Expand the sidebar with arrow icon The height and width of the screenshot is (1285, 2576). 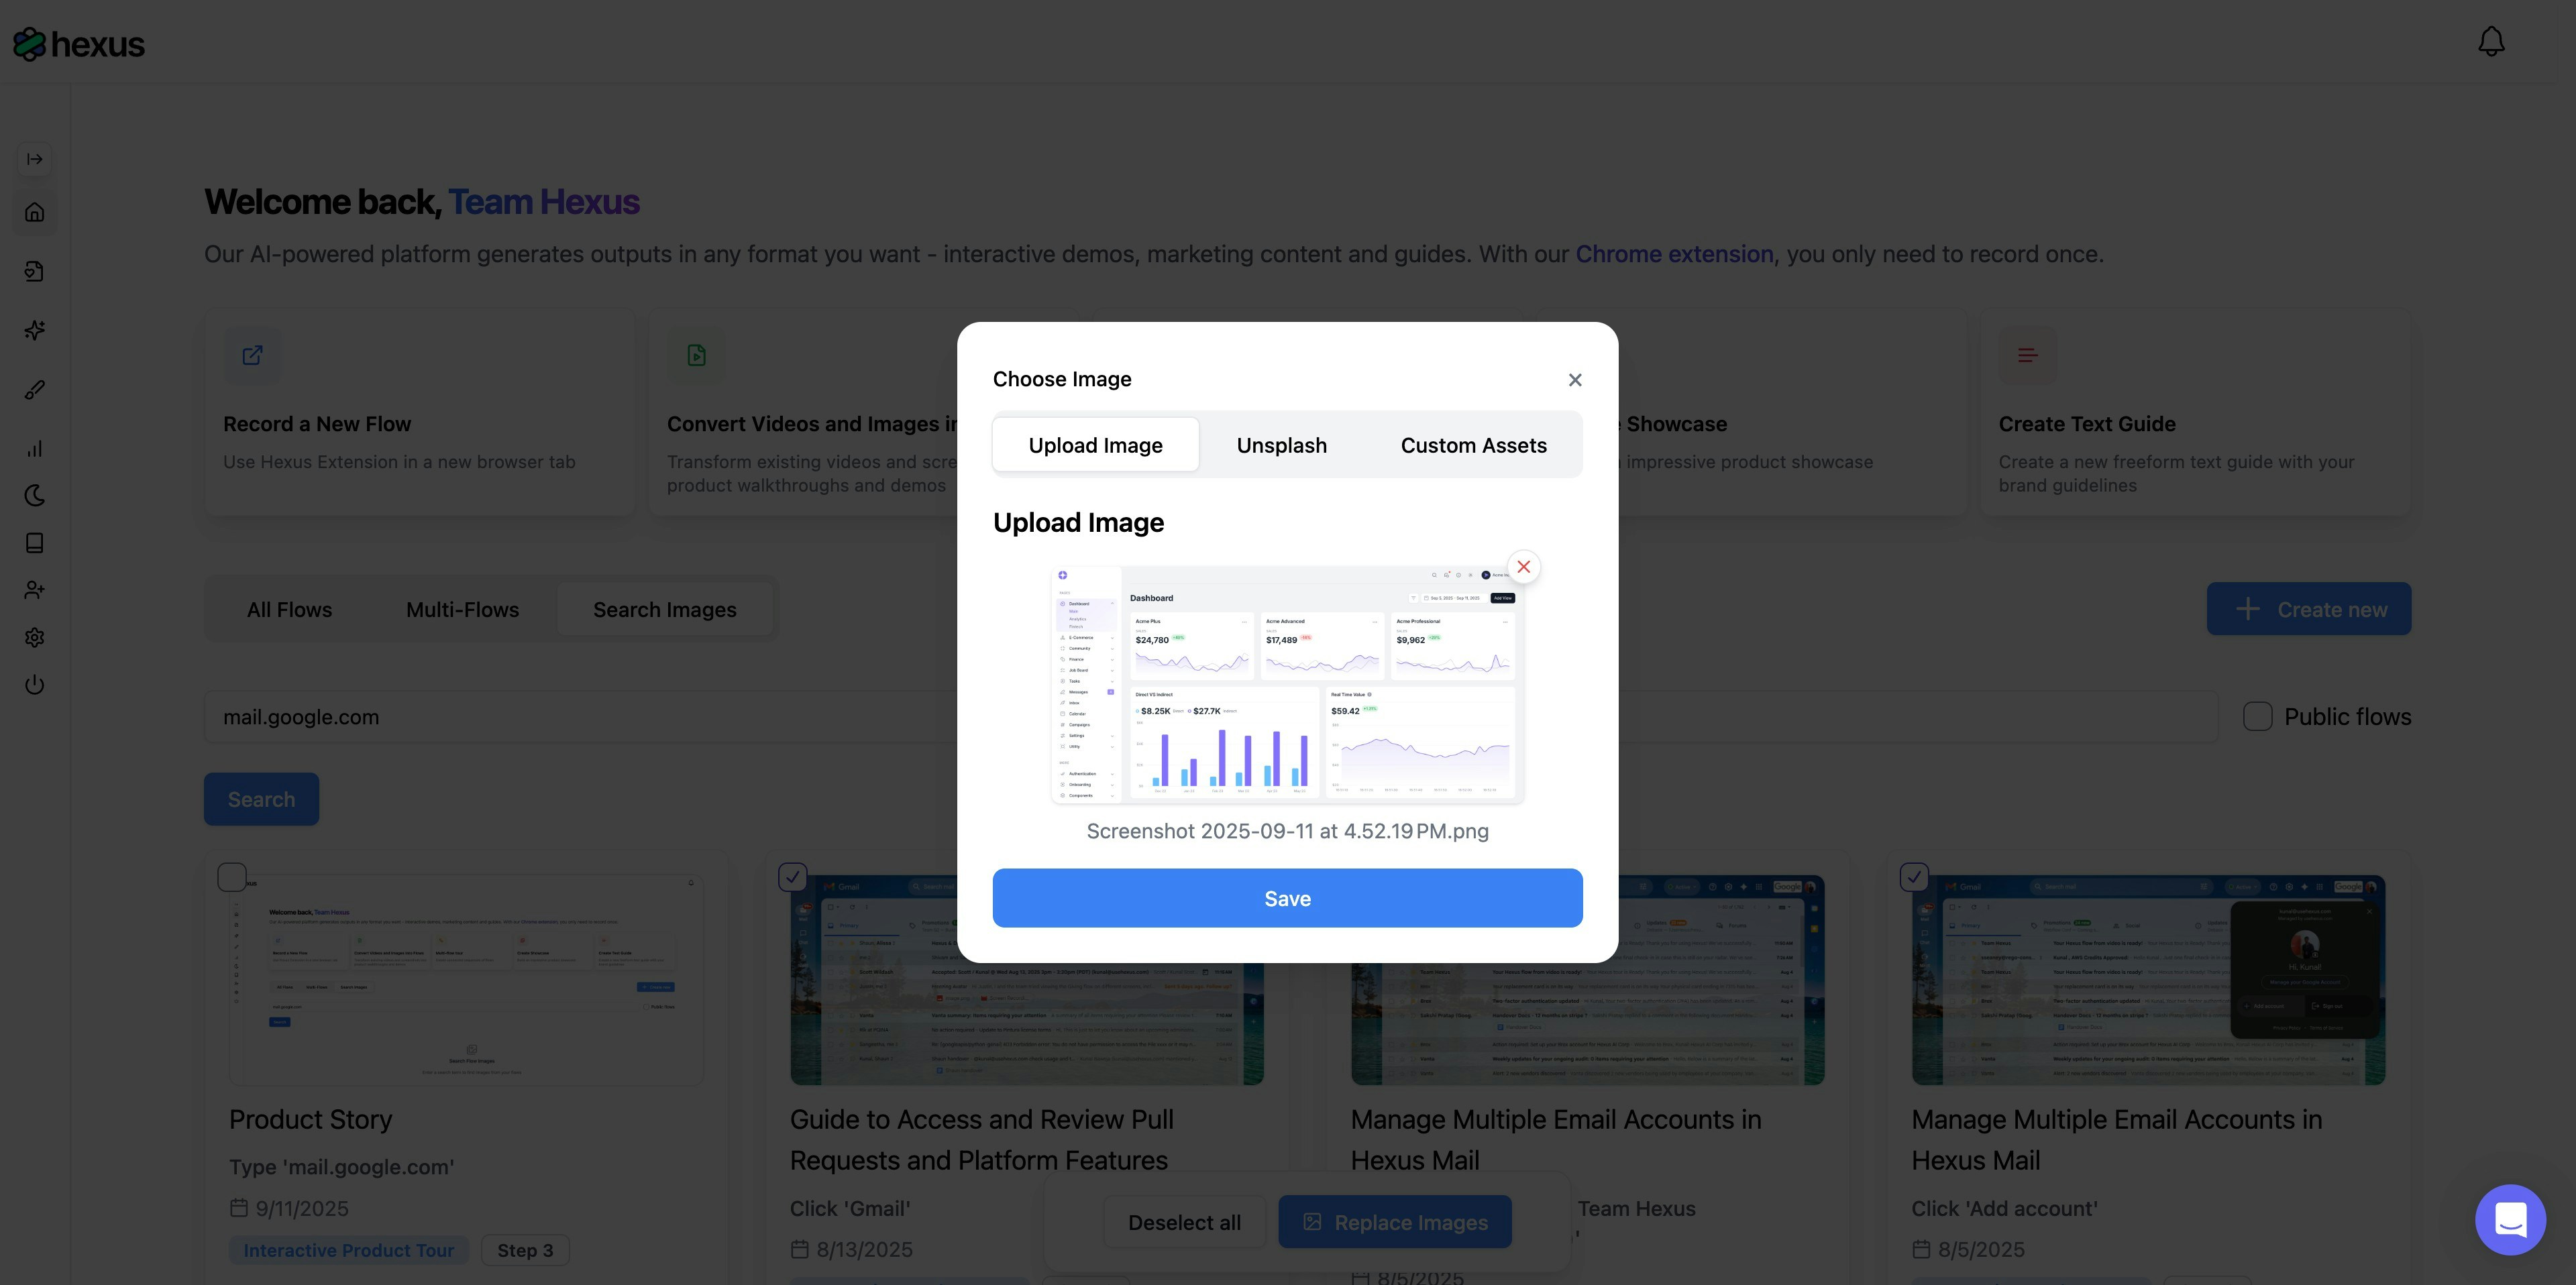[x=35, y=159]
